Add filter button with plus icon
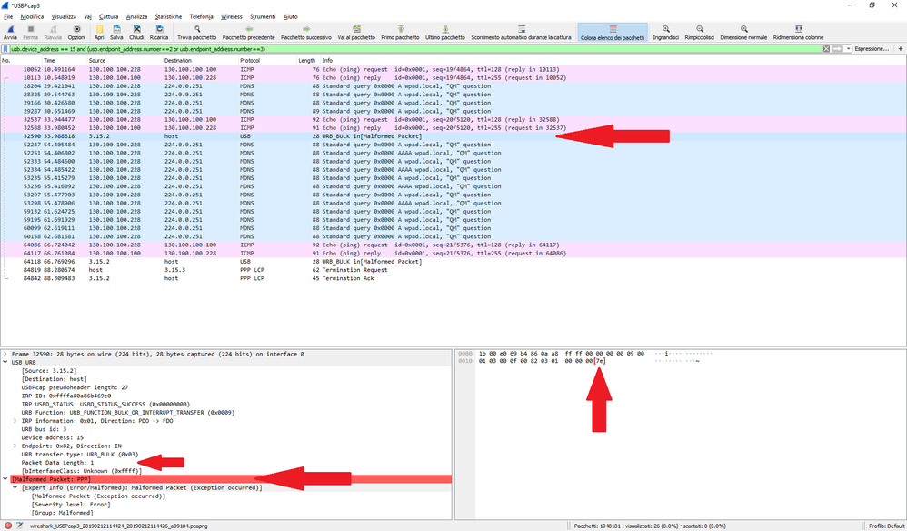The width and height of the screenshot is (907, 531). coord(900,49)
